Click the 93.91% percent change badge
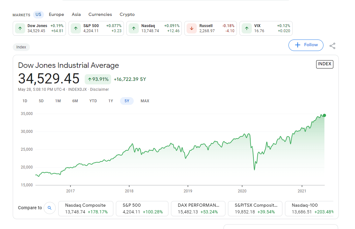Screen dimensions: 355x229 click(x=98, y=79)
